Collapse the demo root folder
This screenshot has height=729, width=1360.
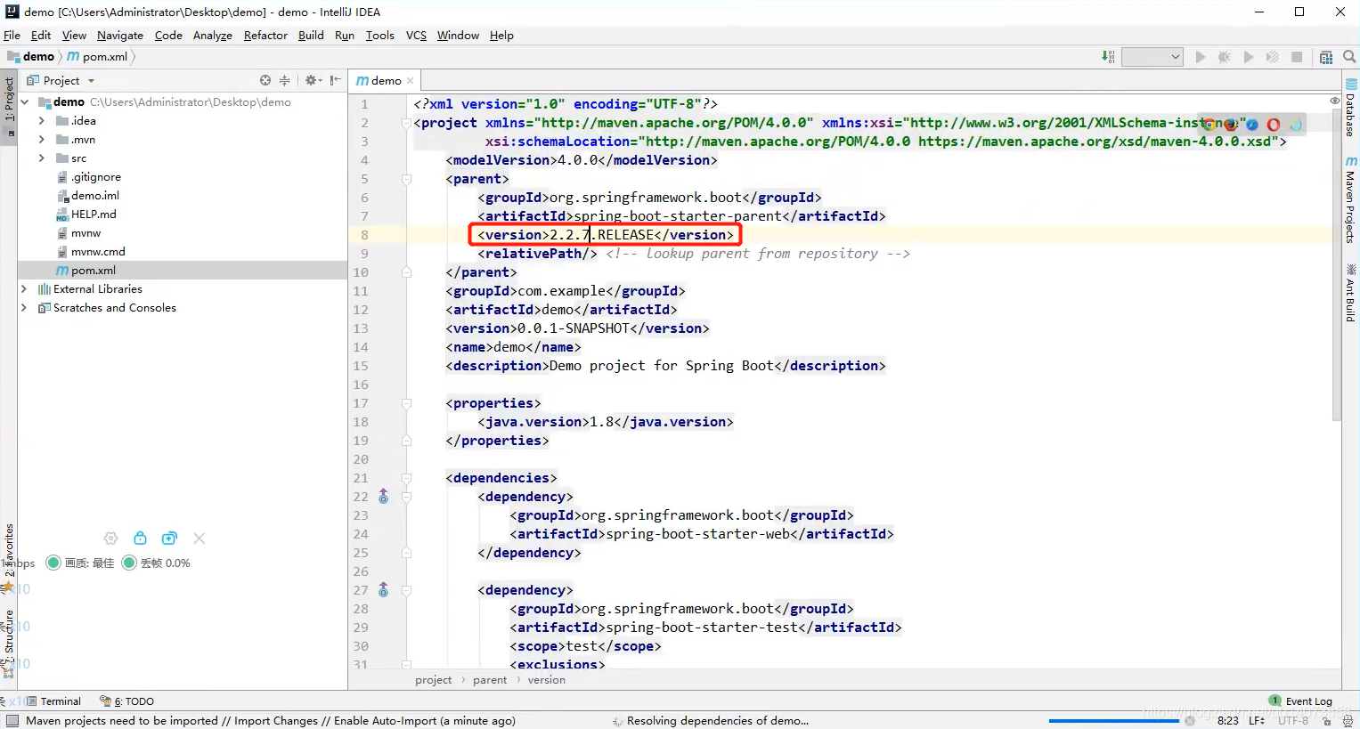(x=25, y=102)
